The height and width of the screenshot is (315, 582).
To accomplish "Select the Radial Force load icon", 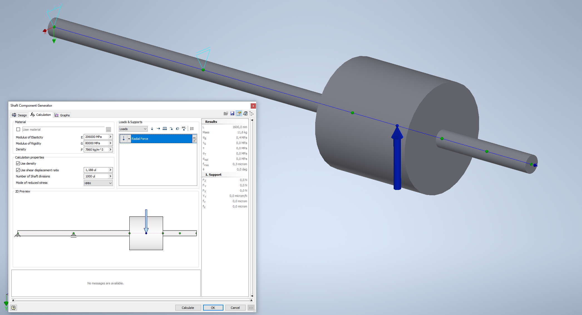I will [x=152, y=129].
